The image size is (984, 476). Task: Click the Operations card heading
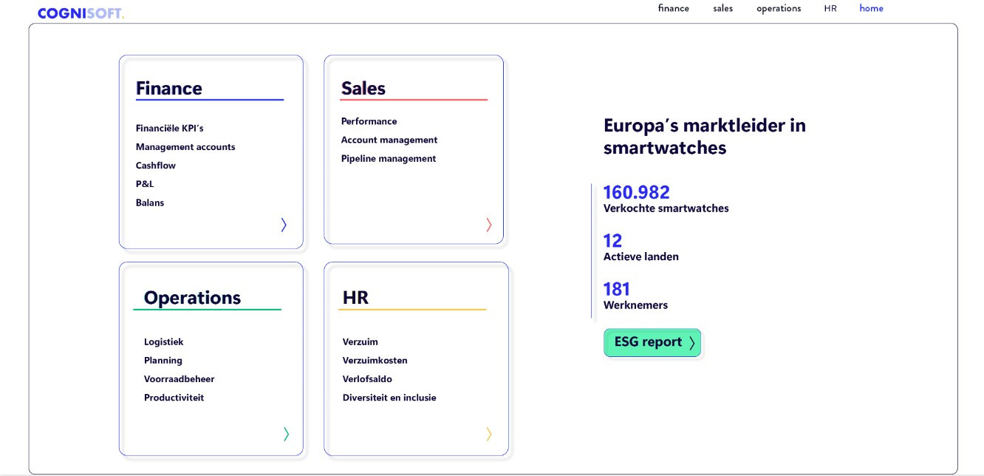tap(192, 298)
